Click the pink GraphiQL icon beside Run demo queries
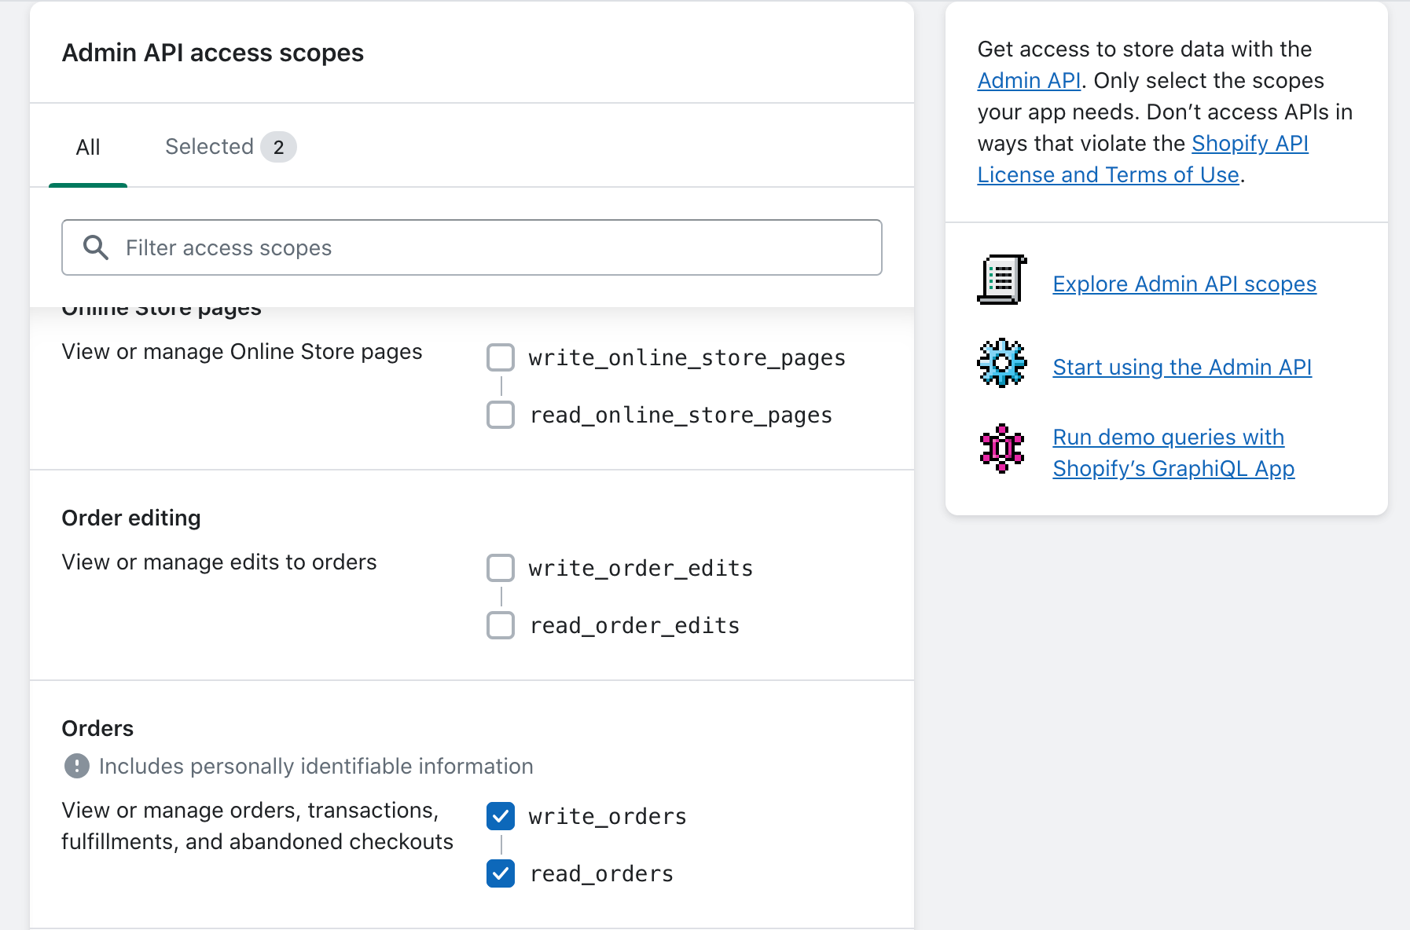The width and height of the screenshot is (1410, 930). [1002, 449]
